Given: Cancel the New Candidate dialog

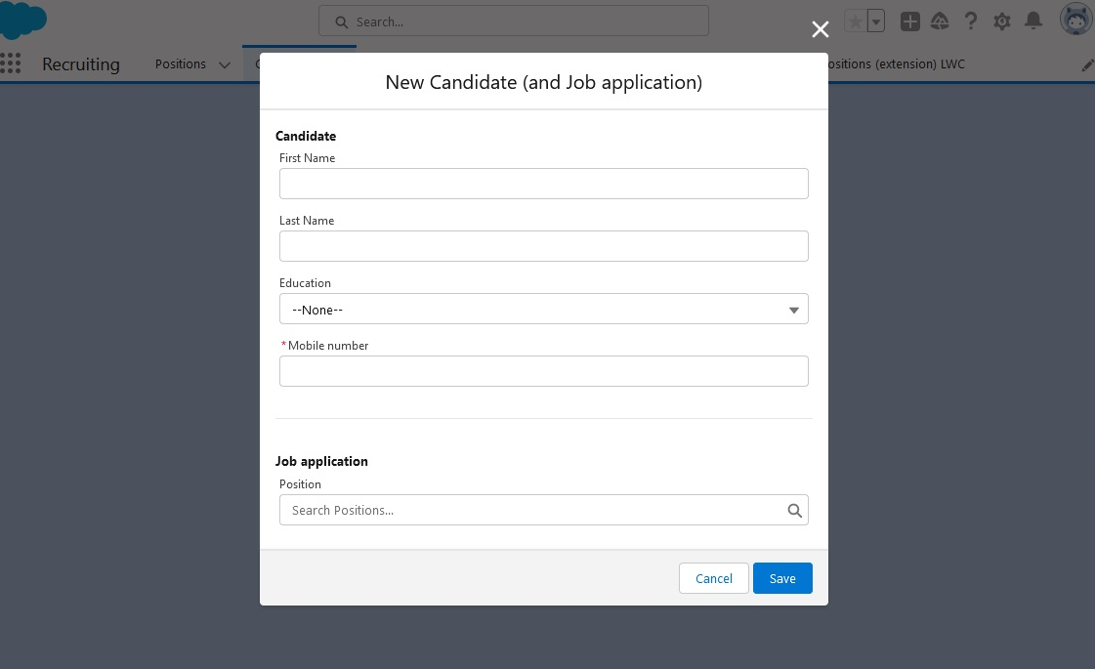Looking at the screenshot, I should pyautogui.click(x=713, y=578).
